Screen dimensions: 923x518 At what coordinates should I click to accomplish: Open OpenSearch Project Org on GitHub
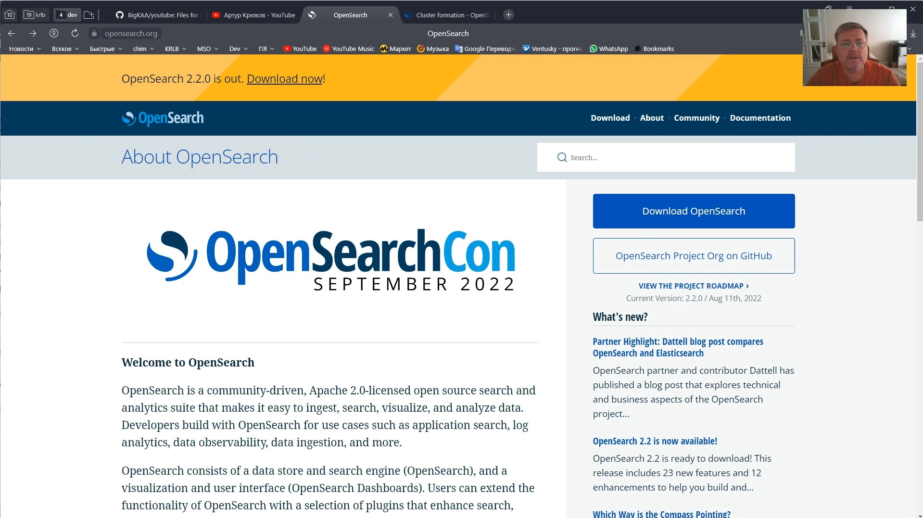tap(694, 256)
